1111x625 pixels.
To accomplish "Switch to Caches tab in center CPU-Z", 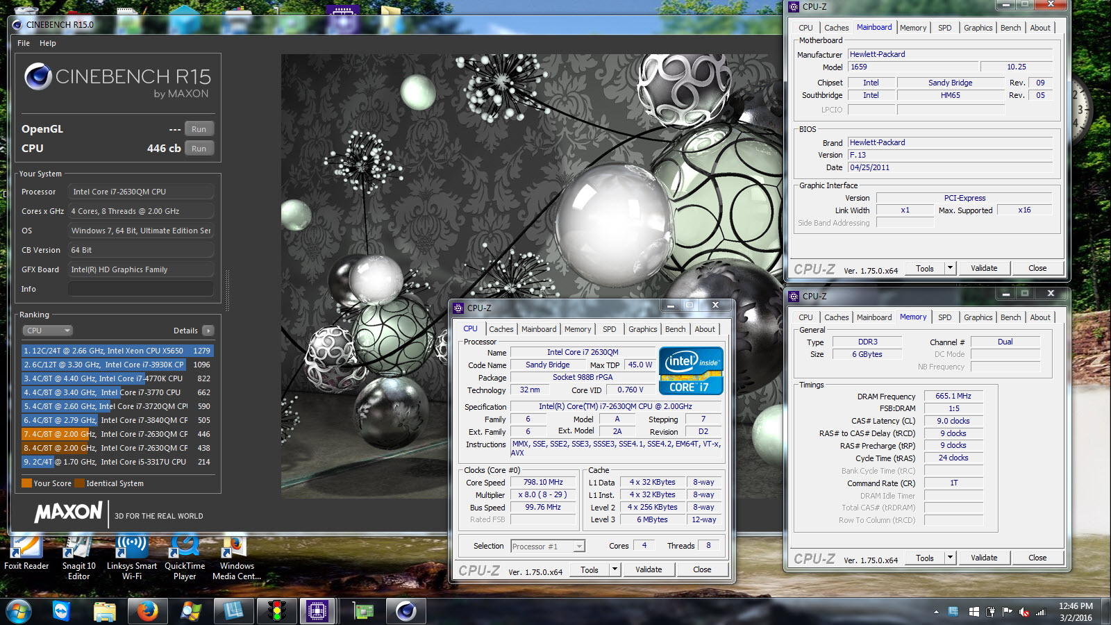I will pyautogui.click(x=501, y=329).
